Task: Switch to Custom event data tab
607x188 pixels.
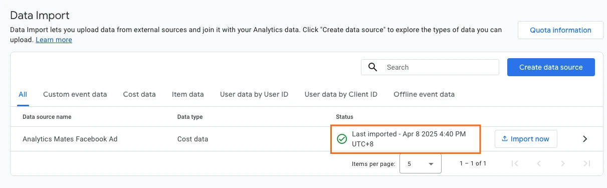Action: point(75,94)
